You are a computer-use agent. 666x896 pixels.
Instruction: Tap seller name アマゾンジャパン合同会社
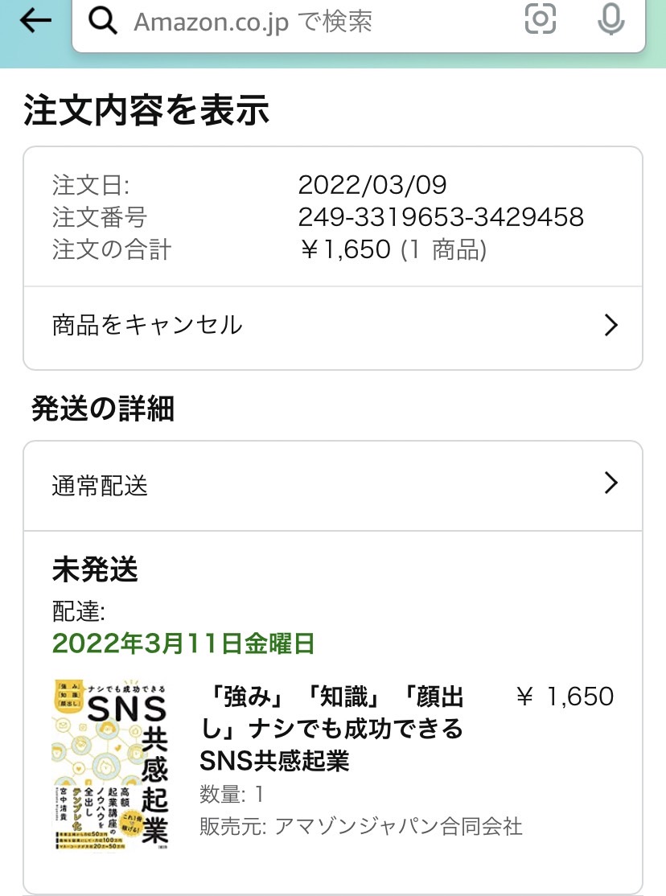click(398, 826)
